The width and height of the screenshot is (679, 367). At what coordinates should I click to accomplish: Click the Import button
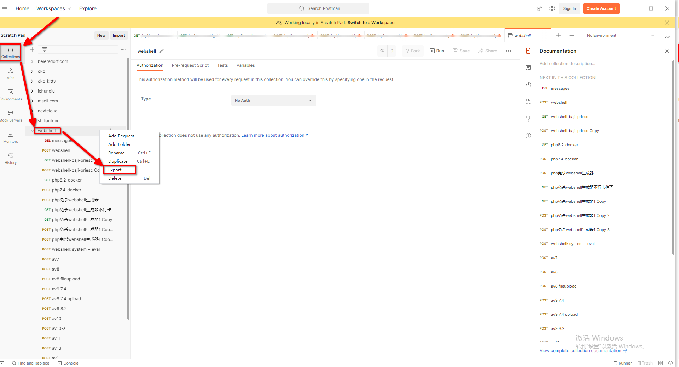pyautogui.click(x=119, y=35)
